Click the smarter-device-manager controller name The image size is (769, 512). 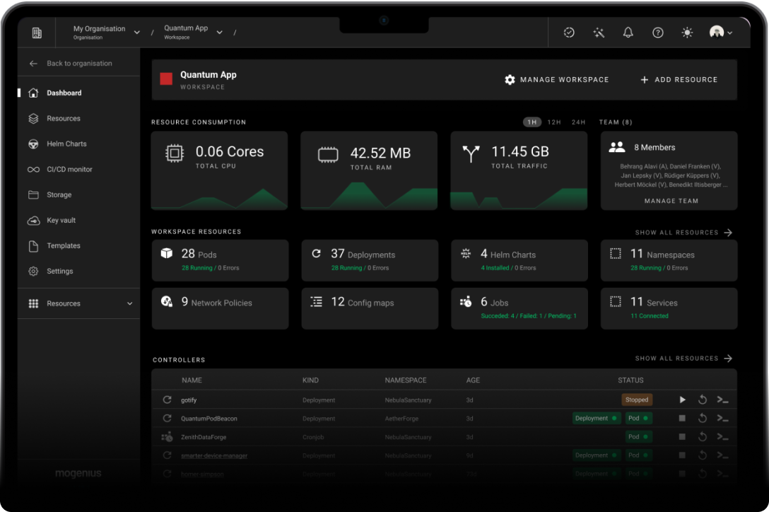214,455
